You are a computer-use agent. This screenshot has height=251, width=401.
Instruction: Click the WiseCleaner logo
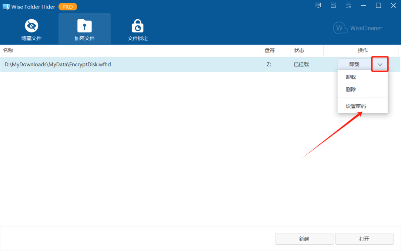(358, 28)
